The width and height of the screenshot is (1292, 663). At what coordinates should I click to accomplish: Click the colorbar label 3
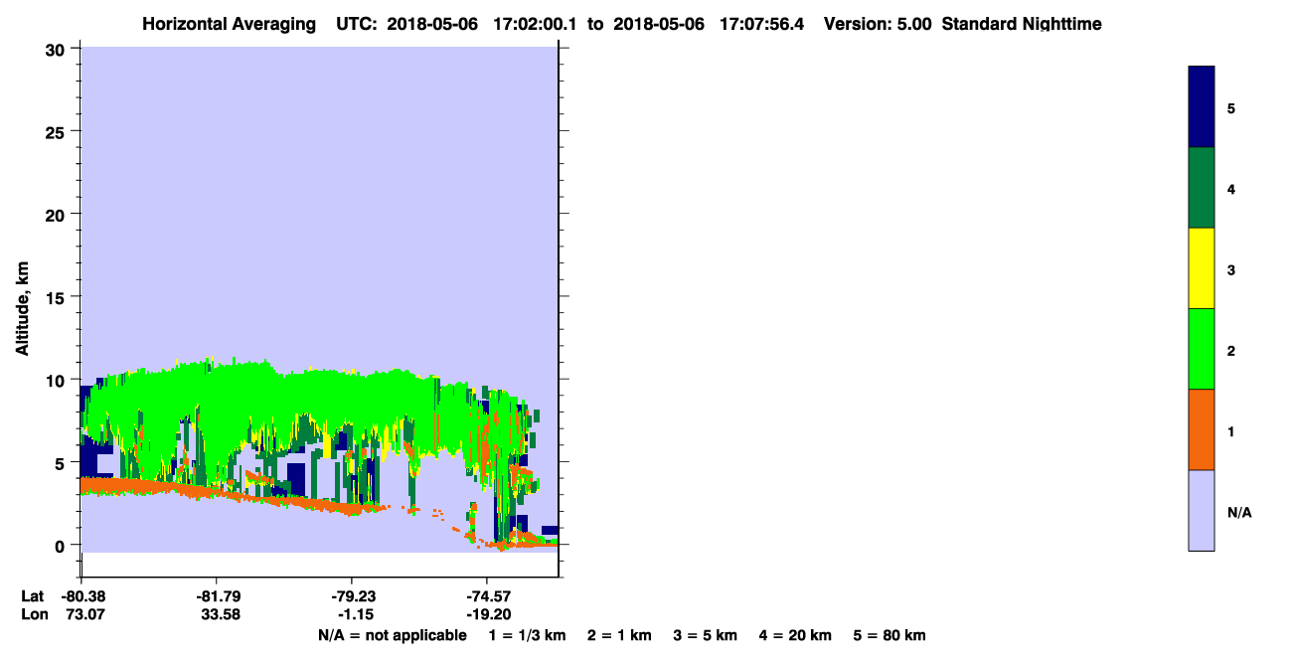(1231, 269)
